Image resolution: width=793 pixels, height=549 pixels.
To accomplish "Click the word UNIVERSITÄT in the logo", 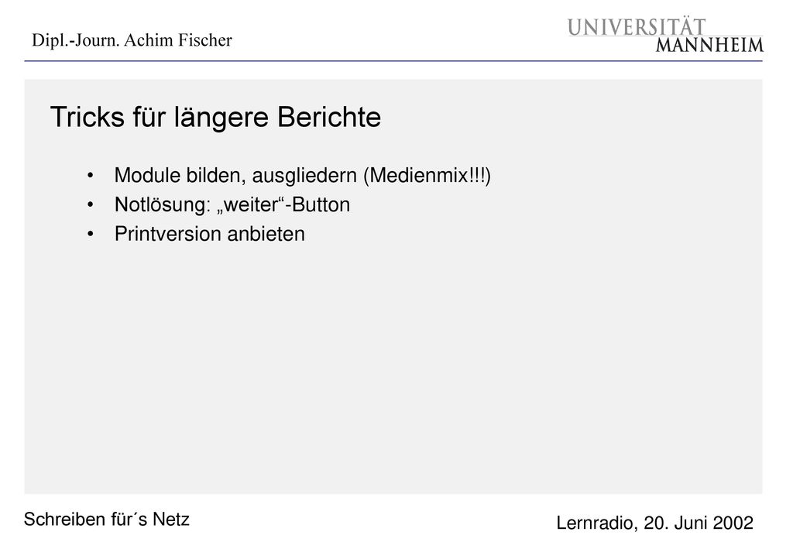I will coord(637,27).
